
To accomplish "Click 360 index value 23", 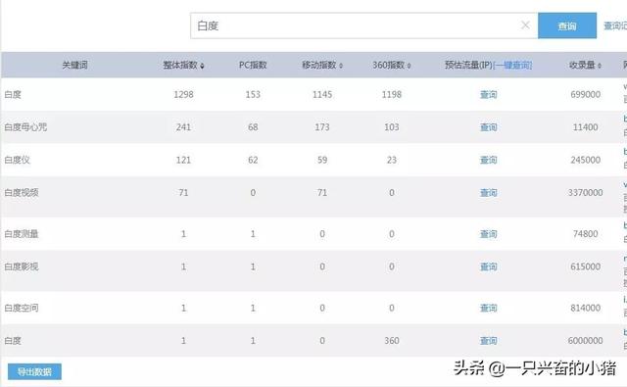I will point(392,160).
